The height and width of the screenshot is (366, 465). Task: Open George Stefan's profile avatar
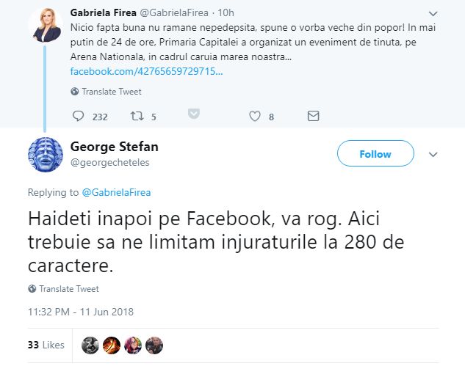point(45,154)
